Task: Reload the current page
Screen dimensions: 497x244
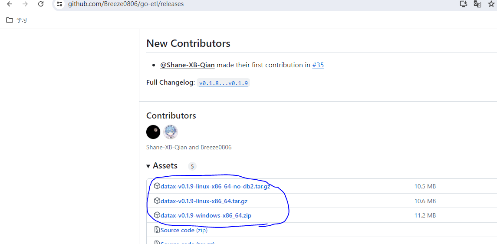Action: click(x=40, y=4)
